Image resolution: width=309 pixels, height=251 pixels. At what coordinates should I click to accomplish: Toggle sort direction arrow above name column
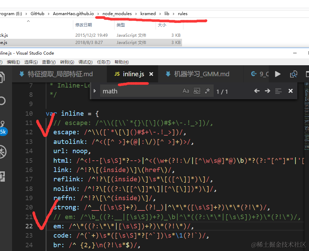pos(28,21)
